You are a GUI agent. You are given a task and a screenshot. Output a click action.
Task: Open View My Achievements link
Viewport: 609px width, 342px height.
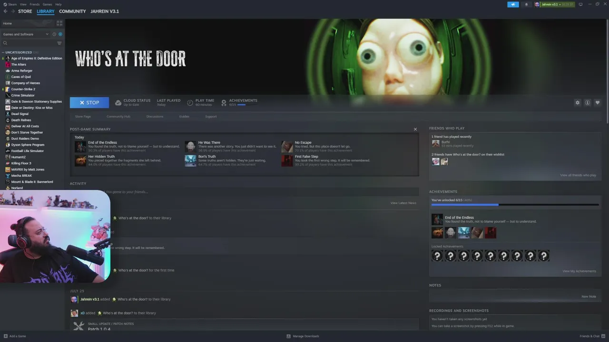(x=579, y=271)
